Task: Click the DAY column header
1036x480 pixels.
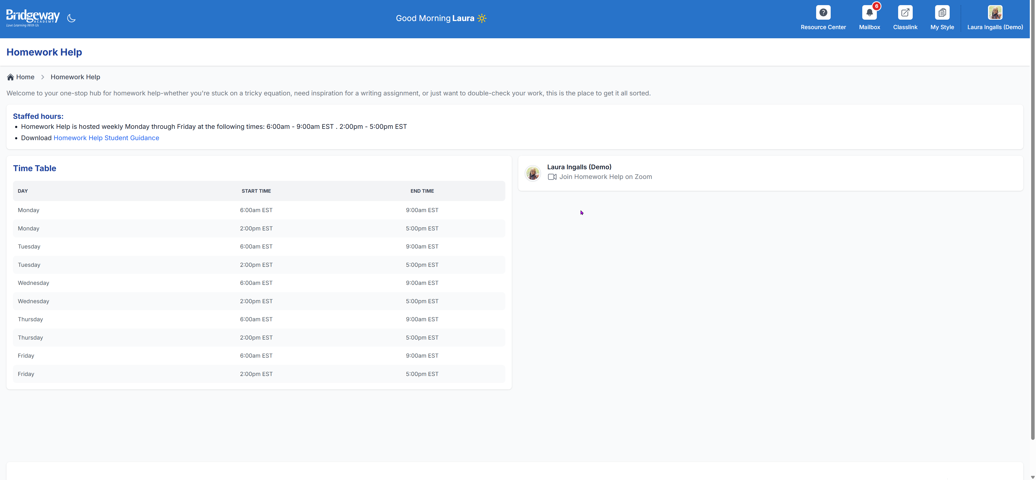Action: [23, 191]
